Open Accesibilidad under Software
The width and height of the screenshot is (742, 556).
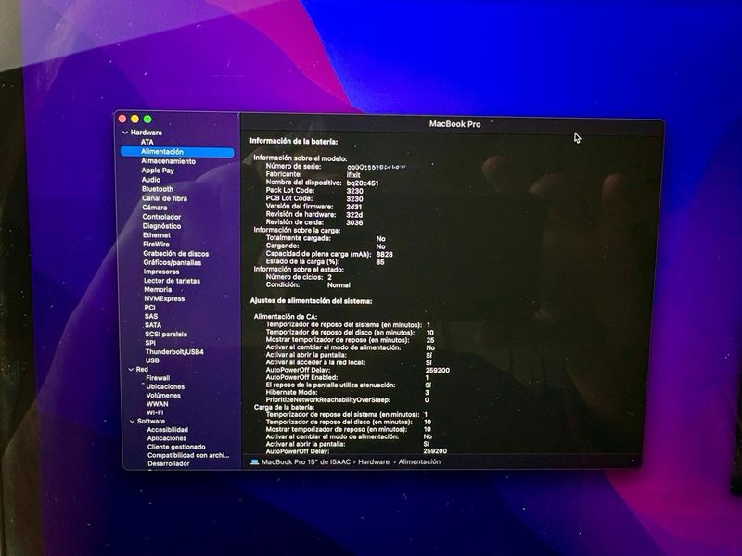coord(168,430)
